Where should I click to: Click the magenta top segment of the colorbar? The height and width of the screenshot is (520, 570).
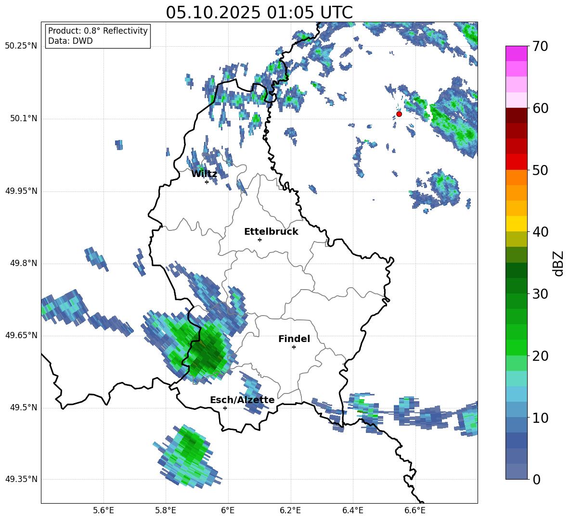click(516, 53)
